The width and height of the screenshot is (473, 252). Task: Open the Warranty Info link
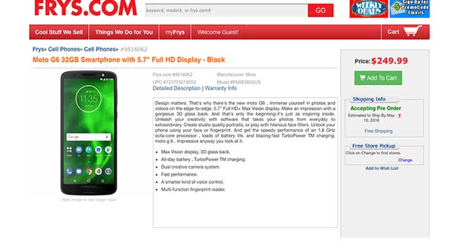coord(221,88)
